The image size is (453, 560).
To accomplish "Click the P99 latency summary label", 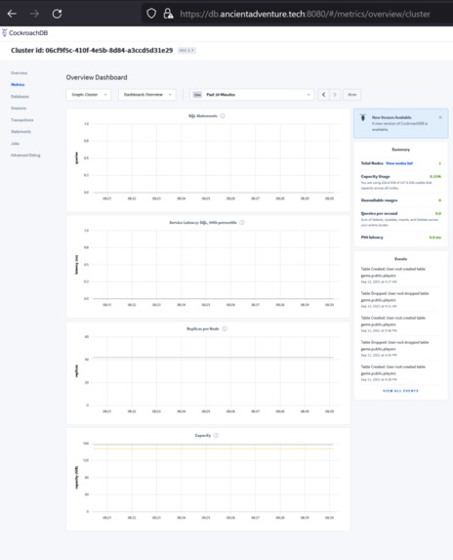I will [372, 237].
